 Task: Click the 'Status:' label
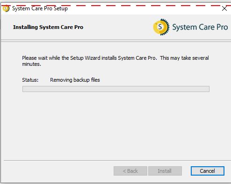tap(30, 80)
